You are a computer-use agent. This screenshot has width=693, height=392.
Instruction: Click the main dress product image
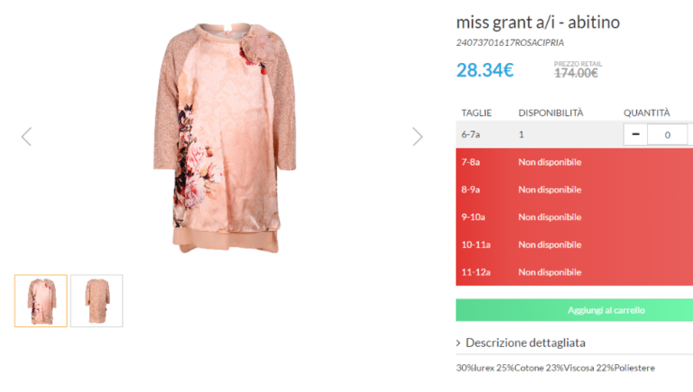(225, 138)
